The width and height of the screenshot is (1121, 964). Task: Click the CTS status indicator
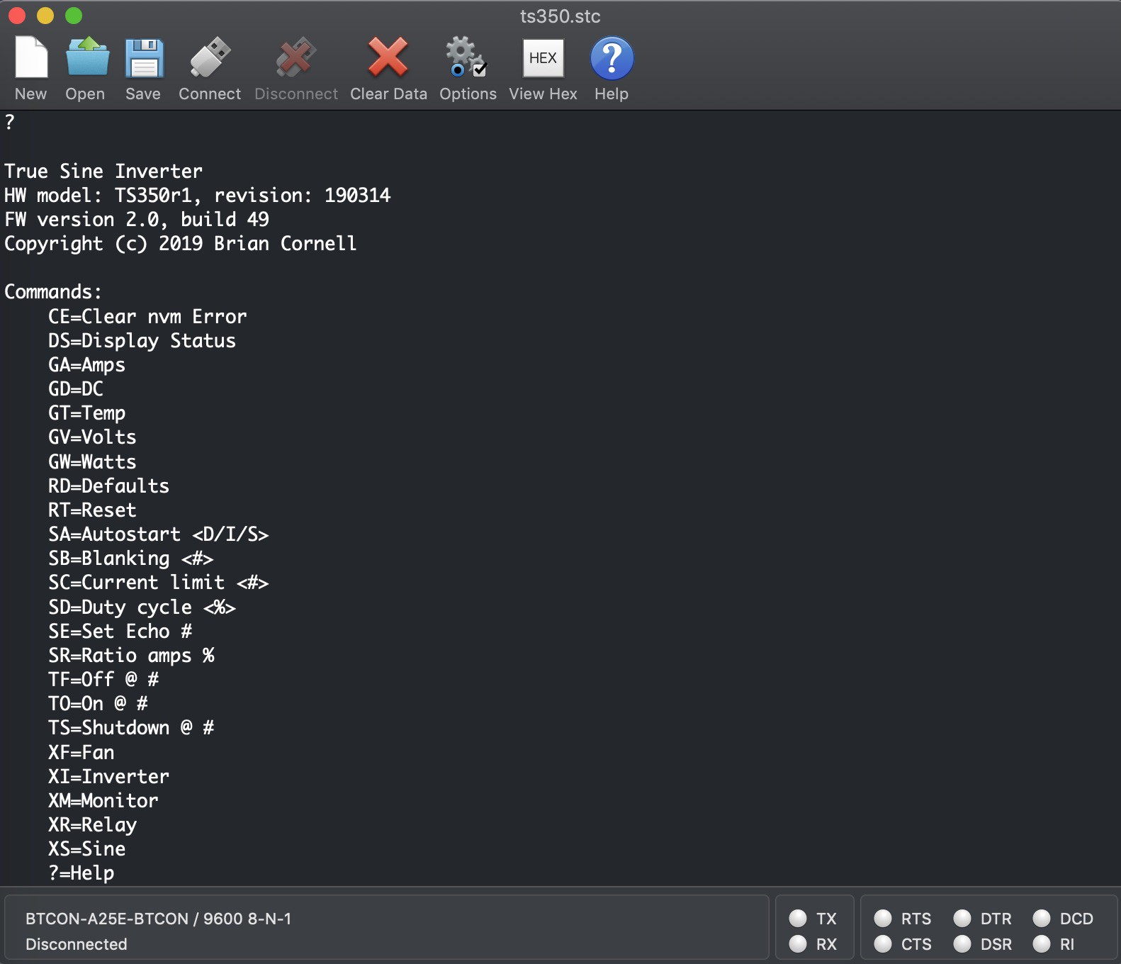coord(883,944)
